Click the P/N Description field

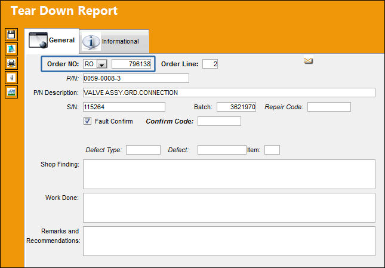click(229, 93)
